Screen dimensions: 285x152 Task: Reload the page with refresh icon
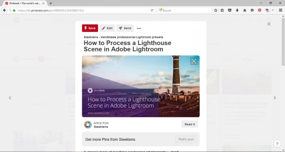(152, 11)
